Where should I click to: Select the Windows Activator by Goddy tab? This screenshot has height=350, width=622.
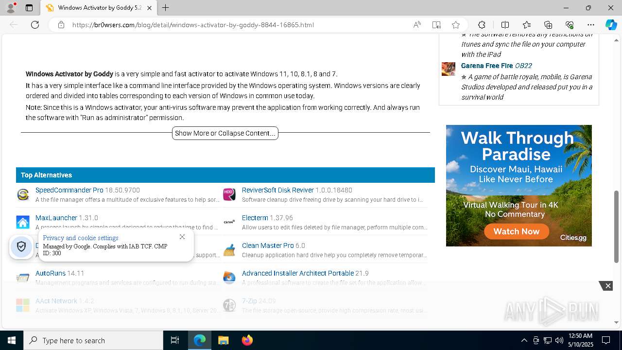tap(99, 8)
